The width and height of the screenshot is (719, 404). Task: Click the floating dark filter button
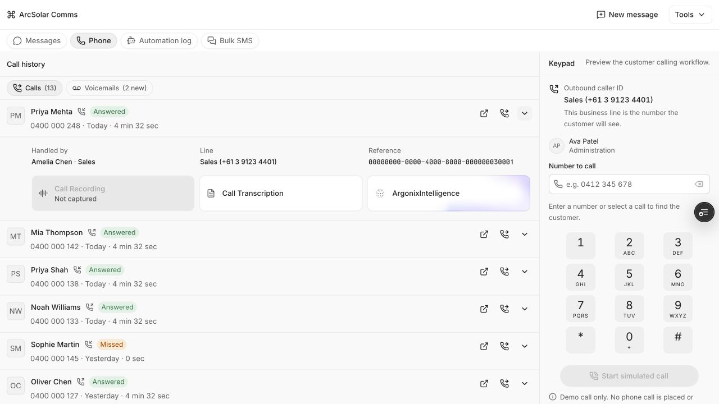tap(704, 212)
